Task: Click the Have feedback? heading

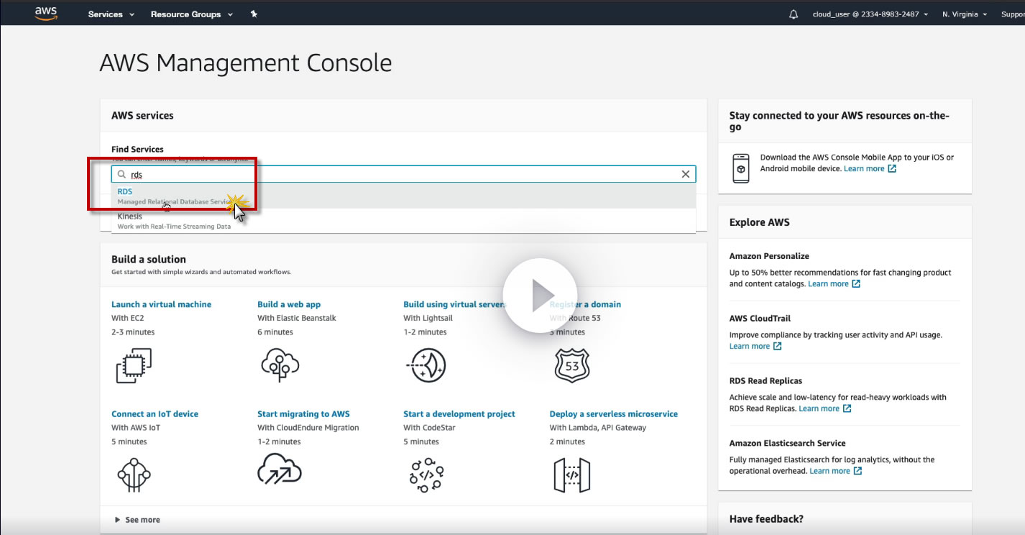Action: tap(766, 519)
